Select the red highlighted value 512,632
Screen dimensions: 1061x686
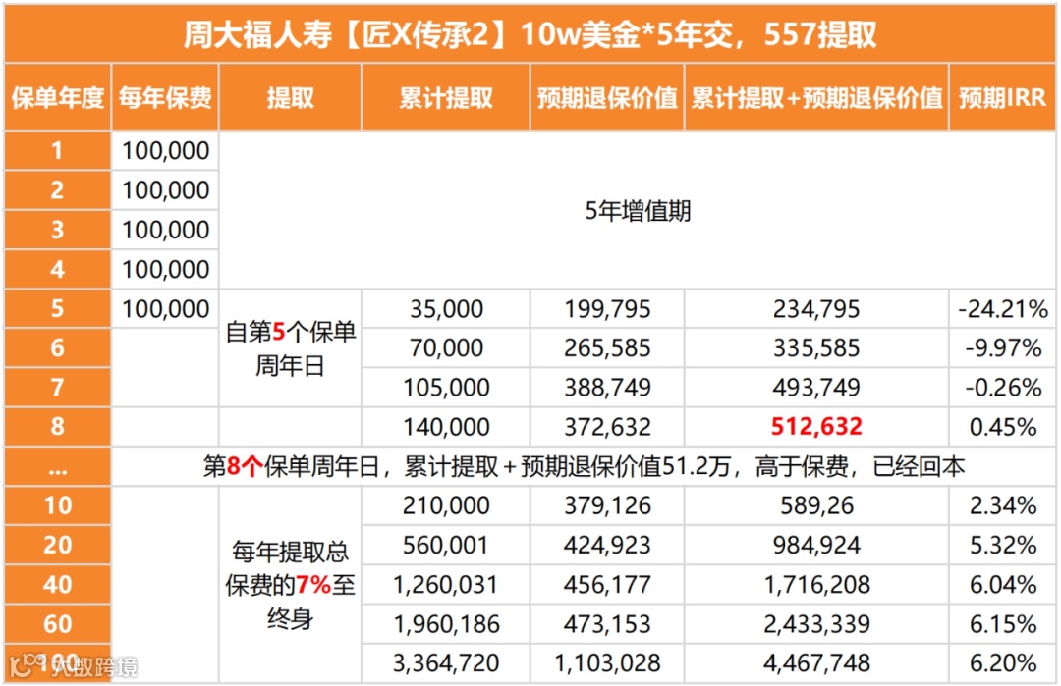[x=816, y=427]
